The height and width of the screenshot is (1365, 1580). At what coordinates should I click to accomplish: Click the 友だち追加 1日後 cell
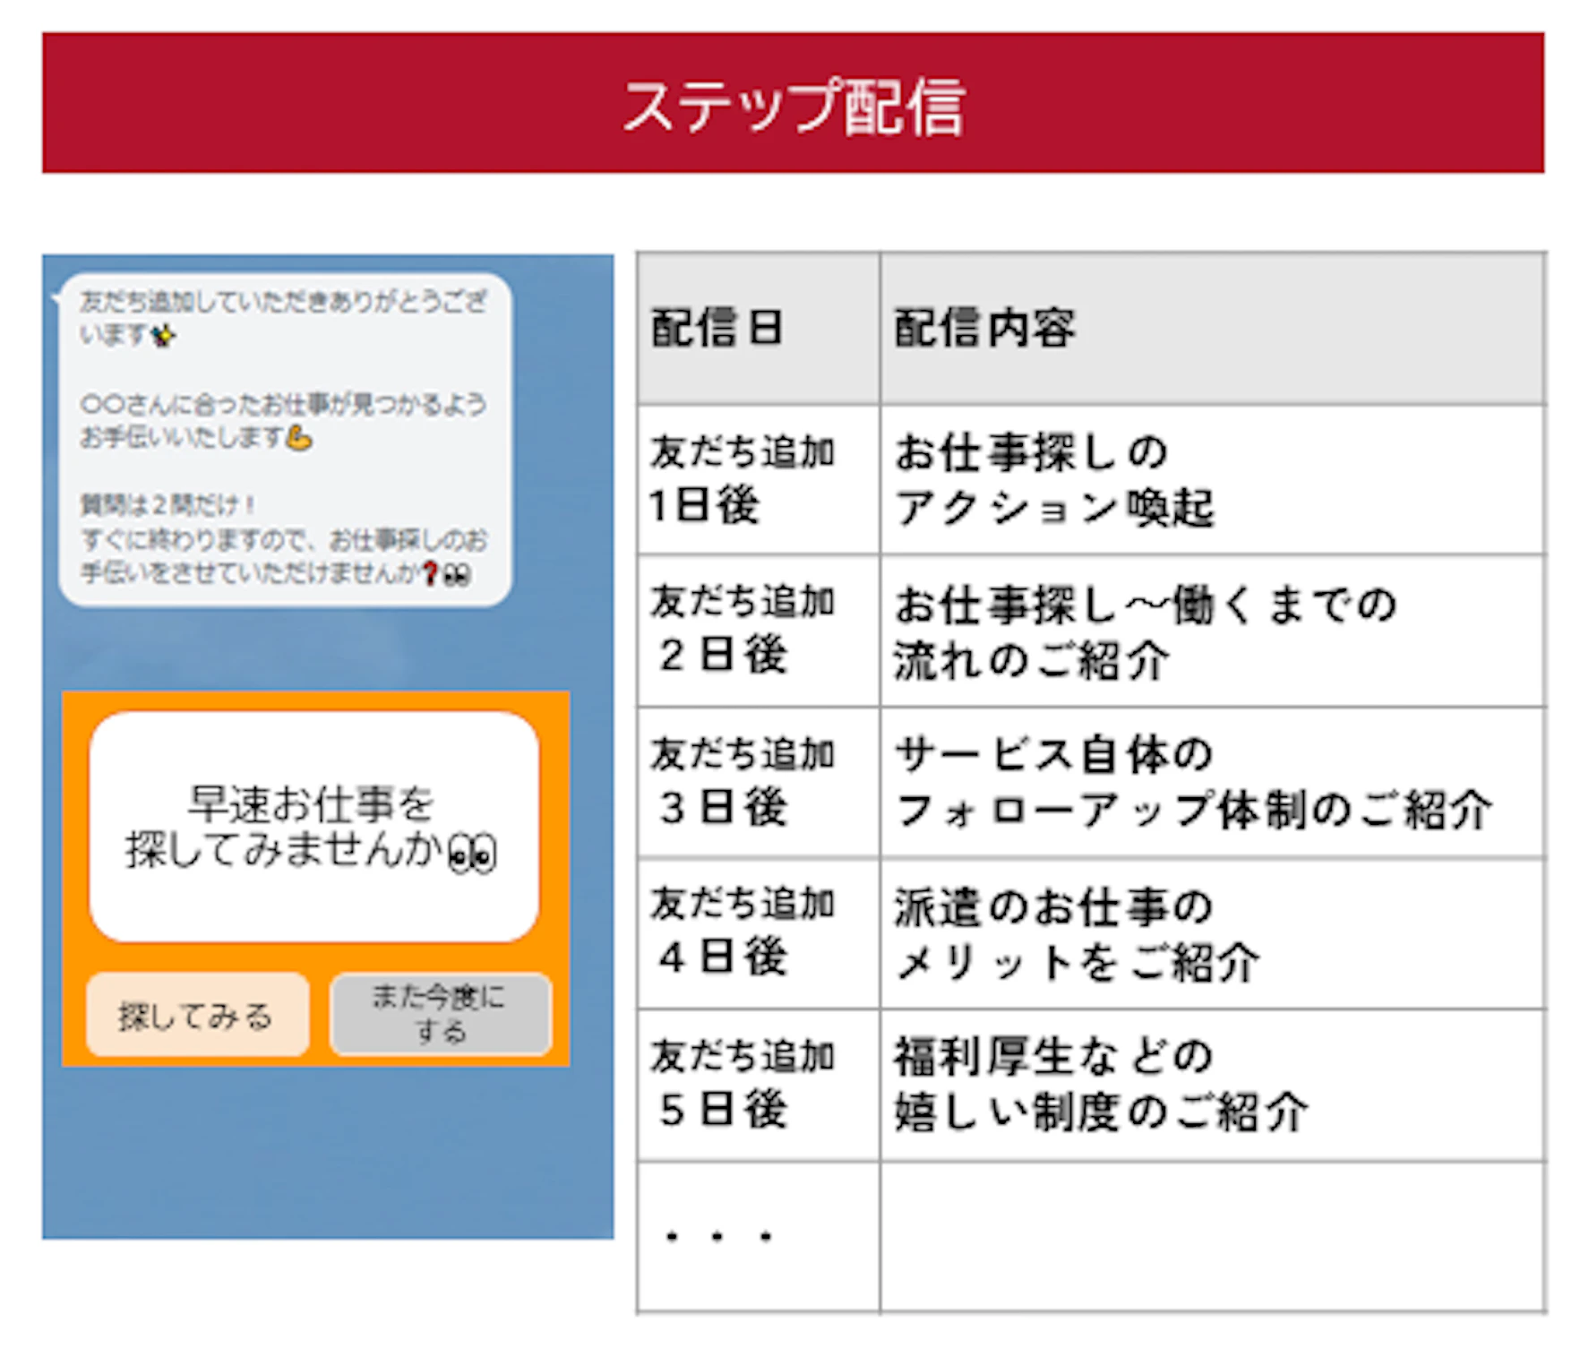(758, 479)
